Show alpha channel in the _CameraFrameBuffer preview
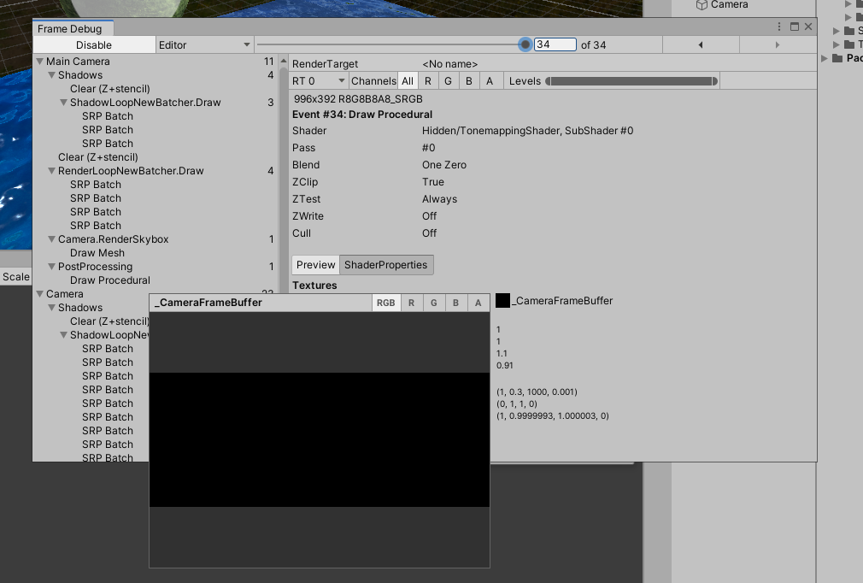863x583 pixels. (x=478, y=302)
